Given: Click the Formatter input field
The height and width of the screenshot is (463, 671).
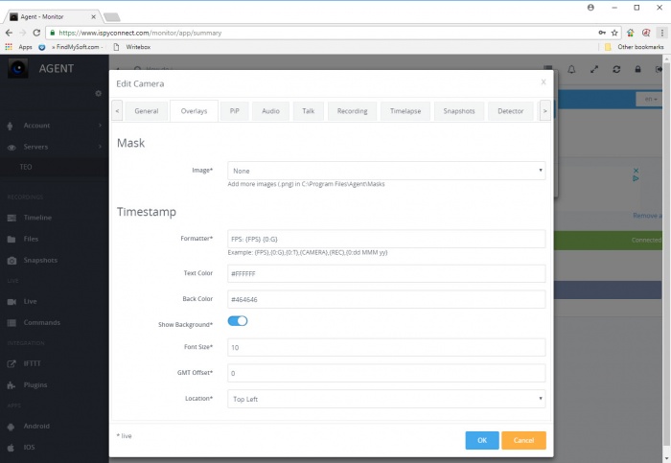Looking at the screenshot, I should [386, 239].
